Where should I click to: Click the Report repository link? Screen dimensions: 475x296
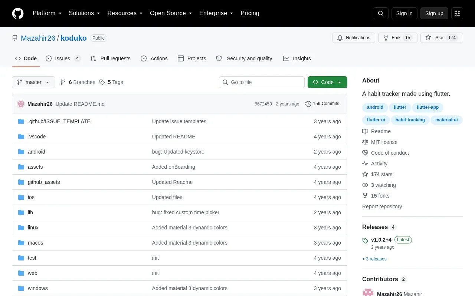pos(382,206)
